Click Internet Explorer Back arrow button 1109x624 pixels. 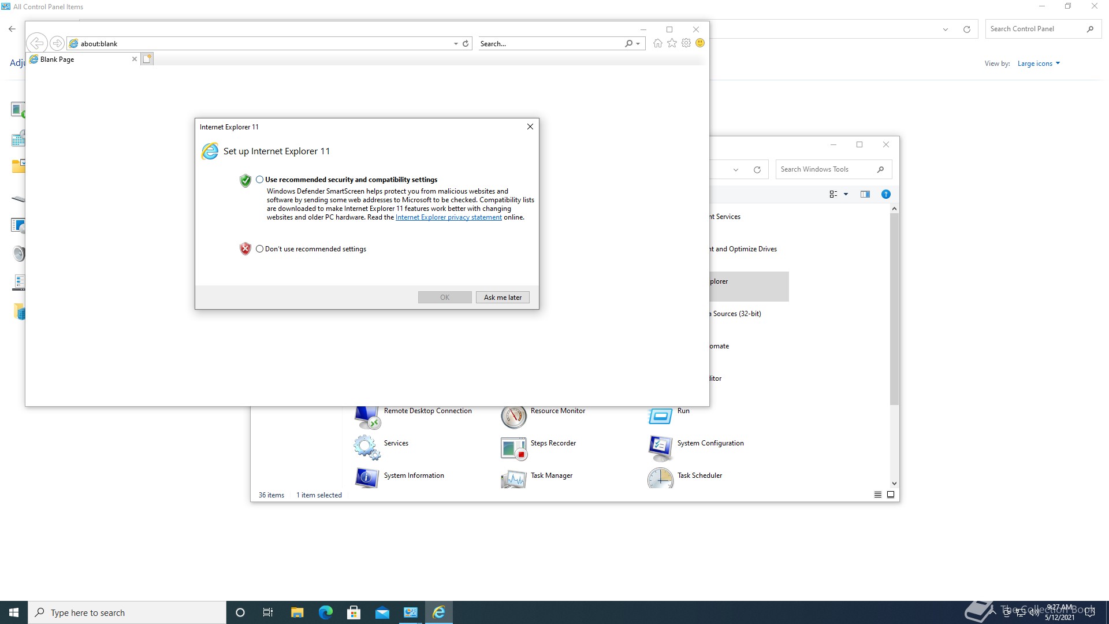click(x=36, y=43)
